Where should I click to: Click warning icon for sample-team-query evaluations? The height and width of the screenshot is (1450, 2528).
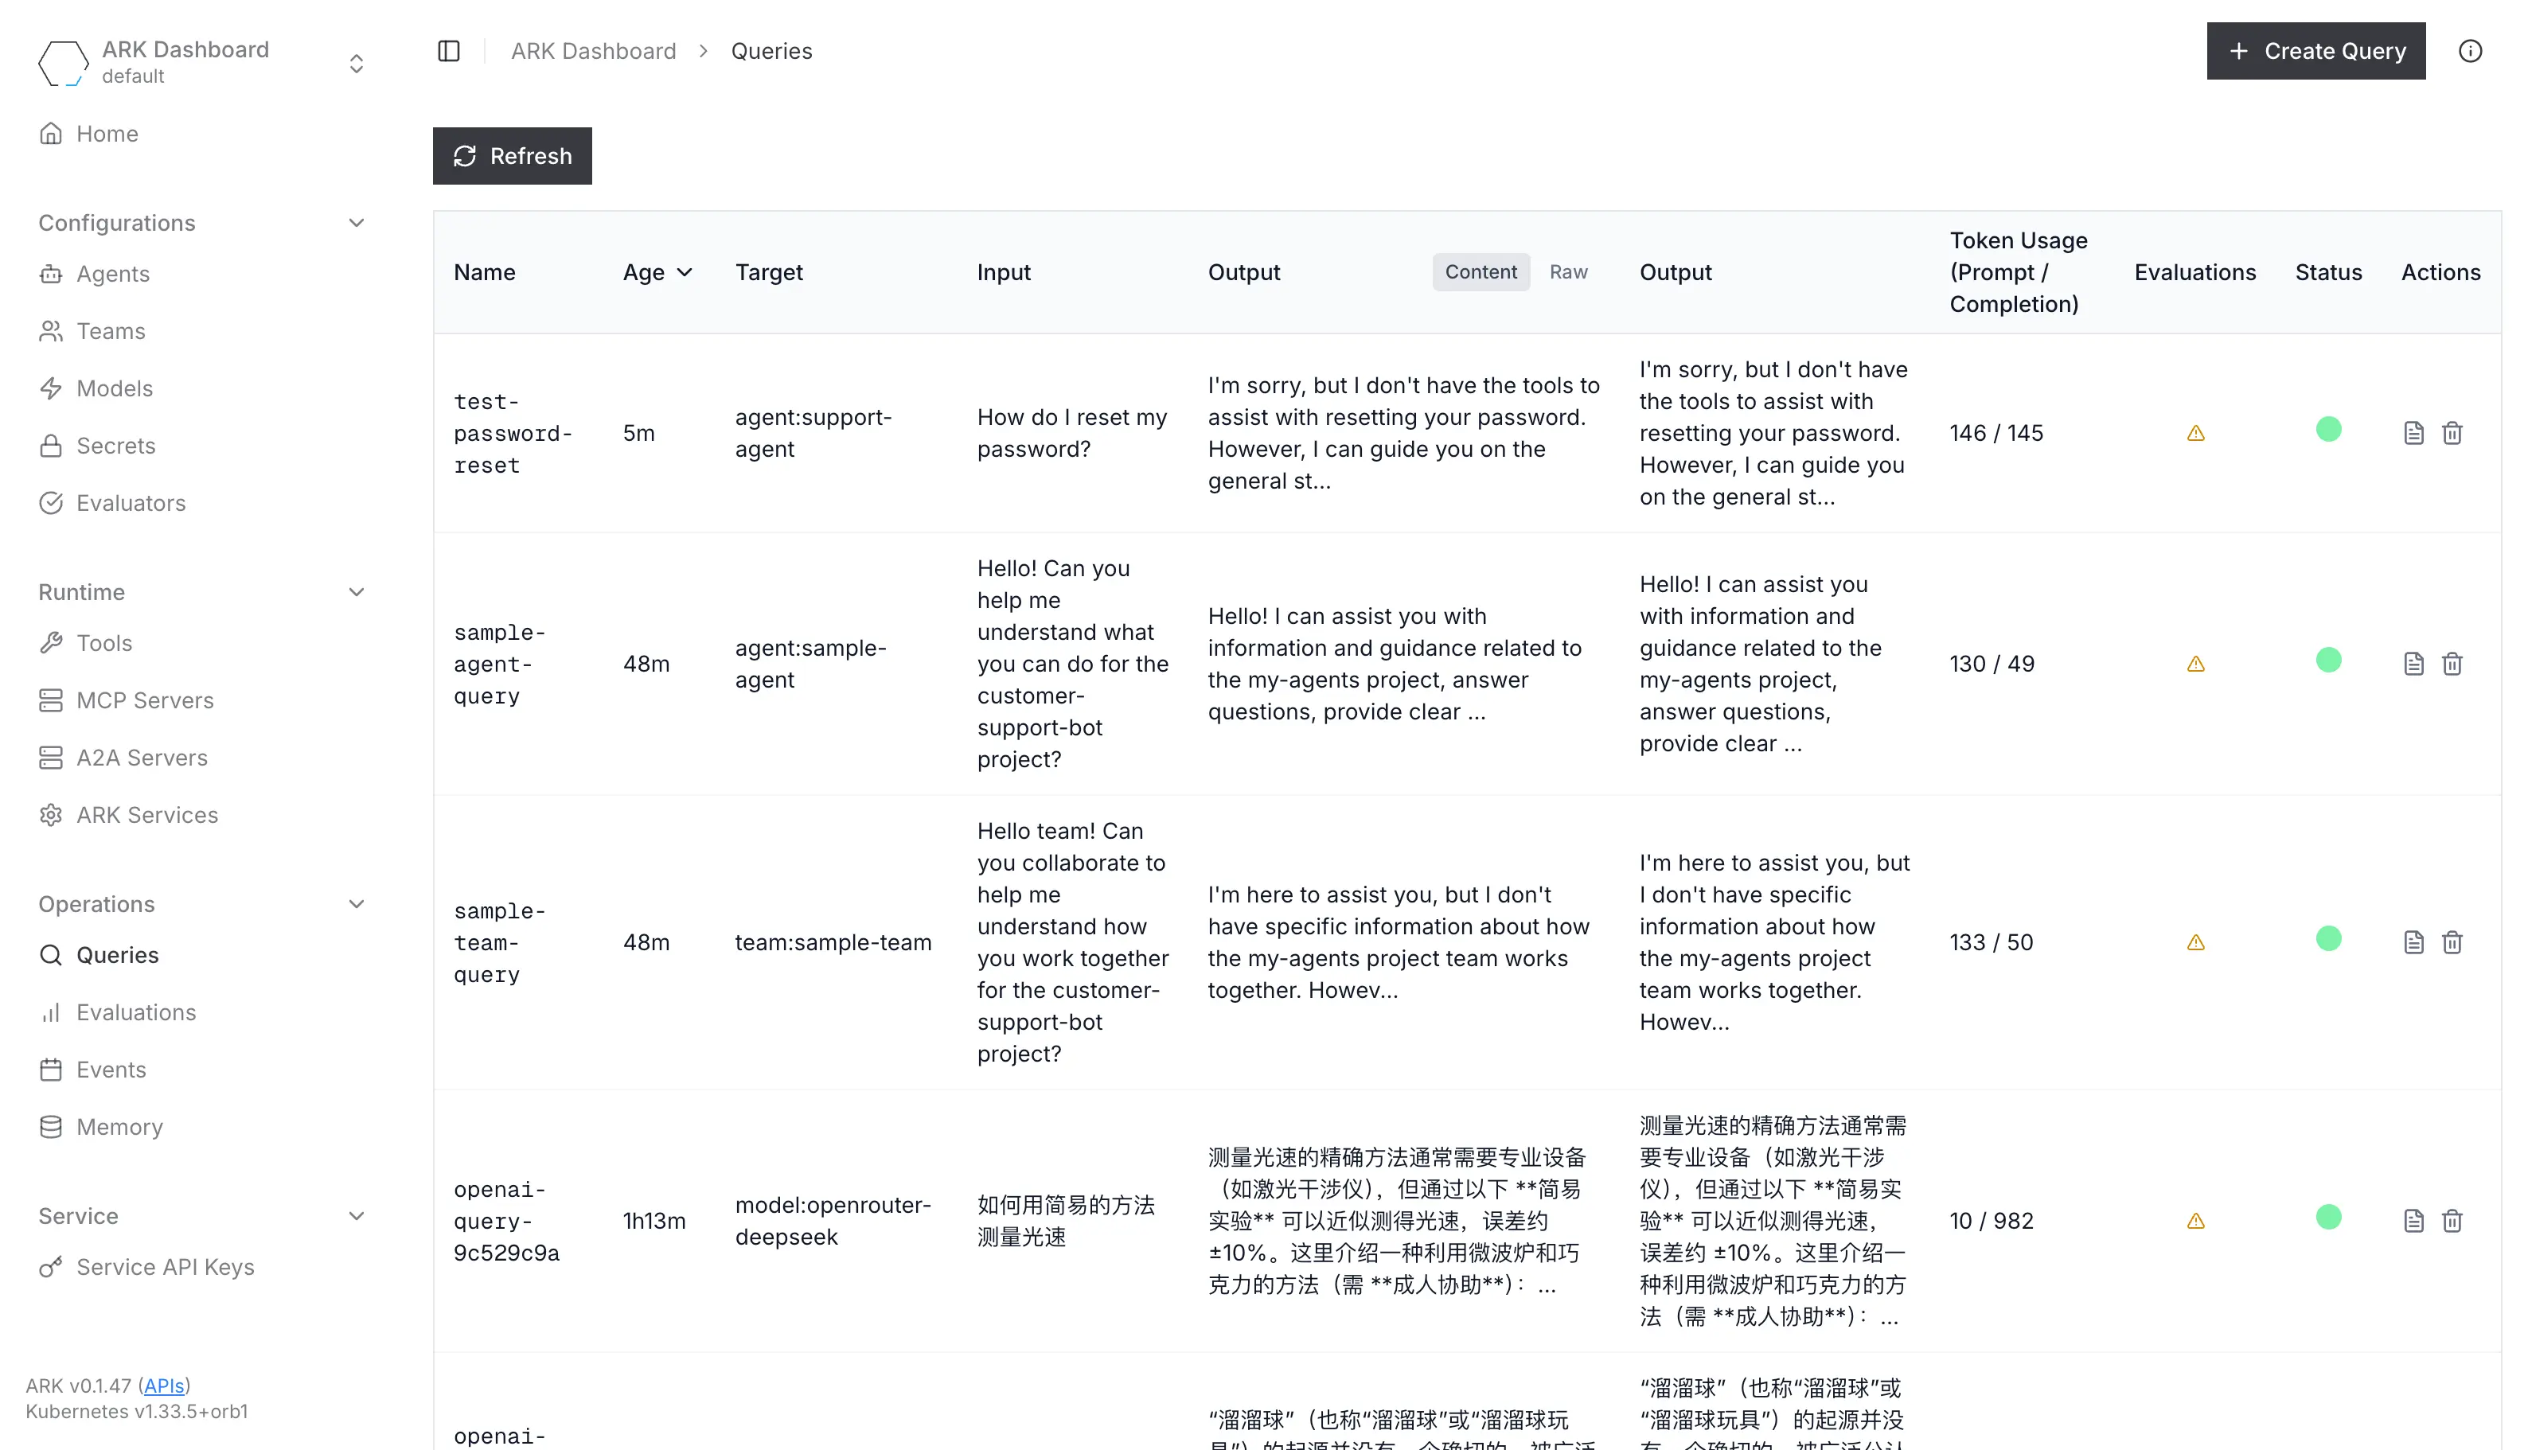2194,943
